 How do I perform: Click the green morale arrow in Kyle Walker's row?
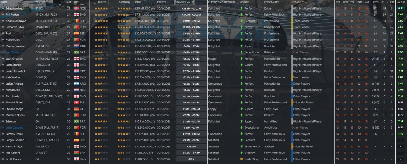(x=241, y=77)
